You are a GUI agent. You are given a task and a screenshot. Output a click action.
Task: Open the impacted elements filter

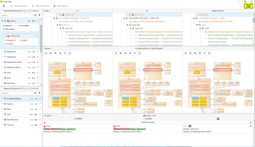(40, 15)
